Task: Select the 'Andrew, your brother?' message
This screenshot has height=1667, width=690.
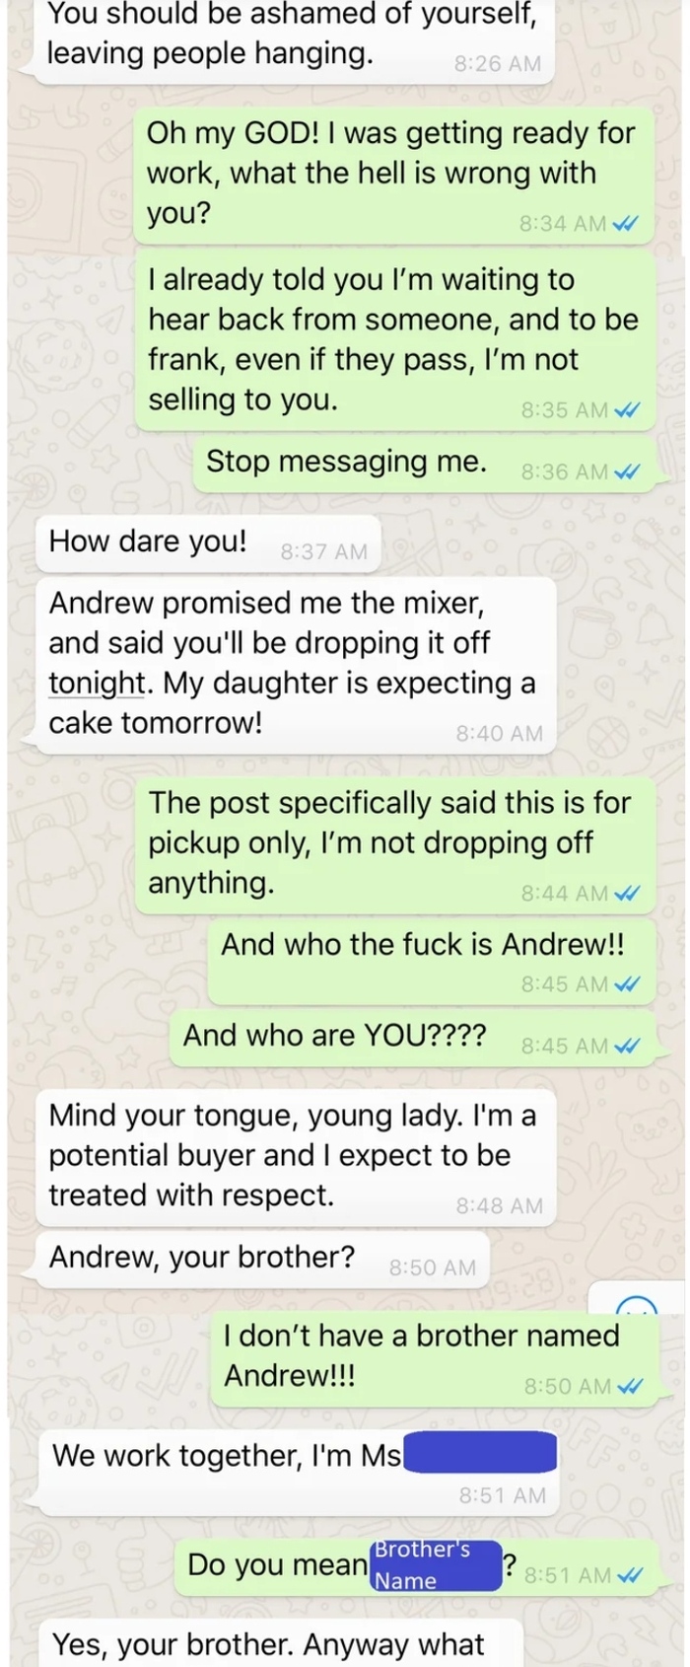Action: 262,1260
